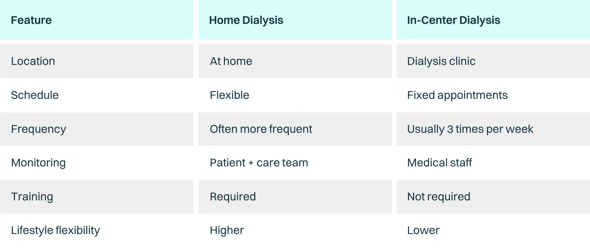Click the Monitoring row label

pyautogui.click(x=38, y=163)
